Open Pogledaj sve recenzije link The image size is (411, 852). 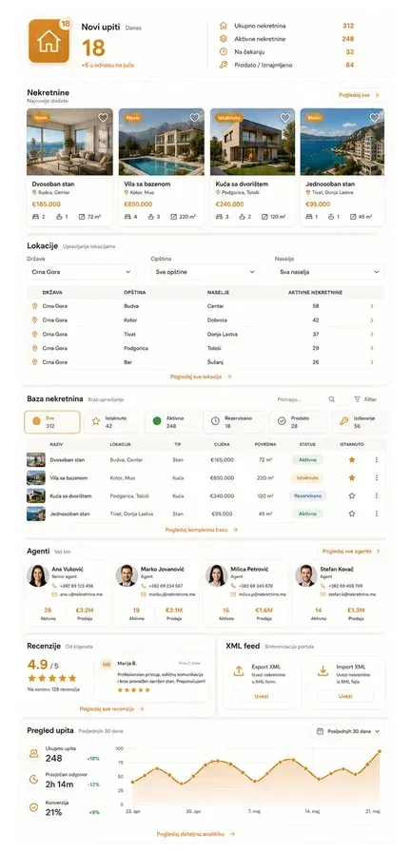point(112,709)
